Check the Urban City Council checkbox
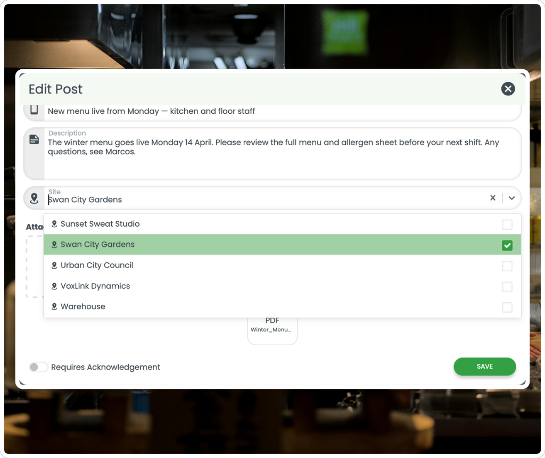 [x=507, y=265]
